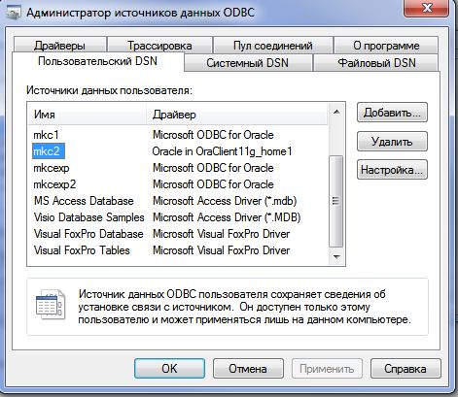Select the Visual FoxPro Database source

(88, 234)
